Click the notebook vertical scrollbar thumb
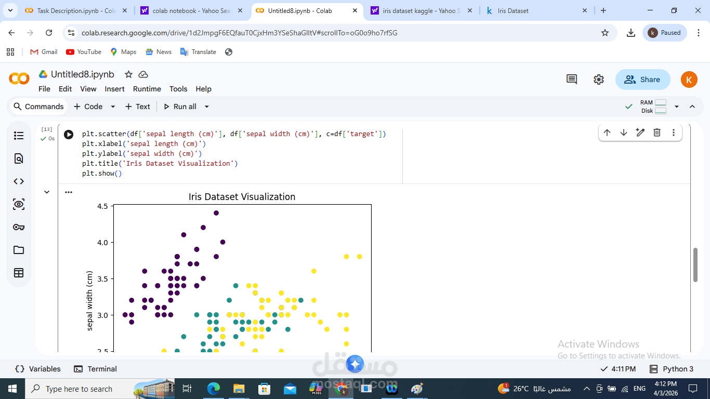This screenshot has height=399, width=710. coord(695,265)
